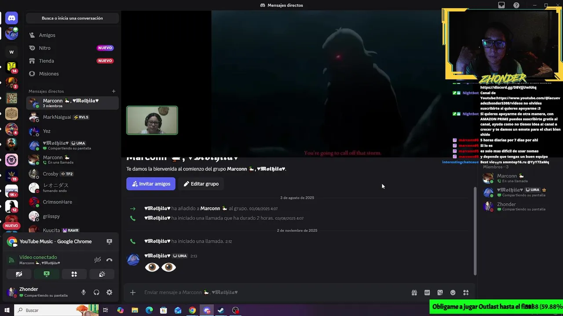The height and width of the screenshot is (316, 563).
Task: Open MarkNaiguai direct message
Action: click(72, 117)
